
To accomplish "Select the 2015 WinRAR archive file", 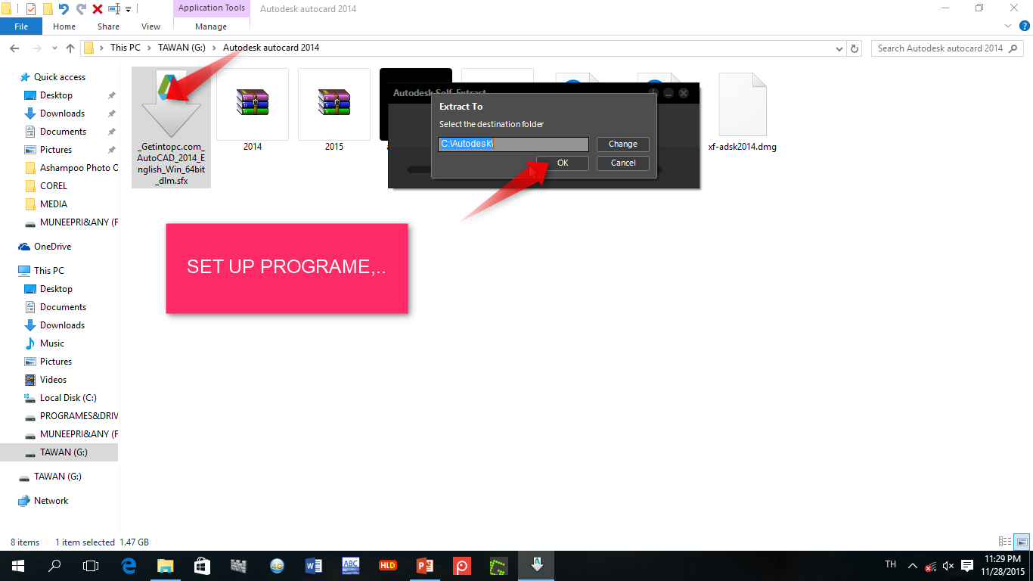I will click(x=334, y=110).
